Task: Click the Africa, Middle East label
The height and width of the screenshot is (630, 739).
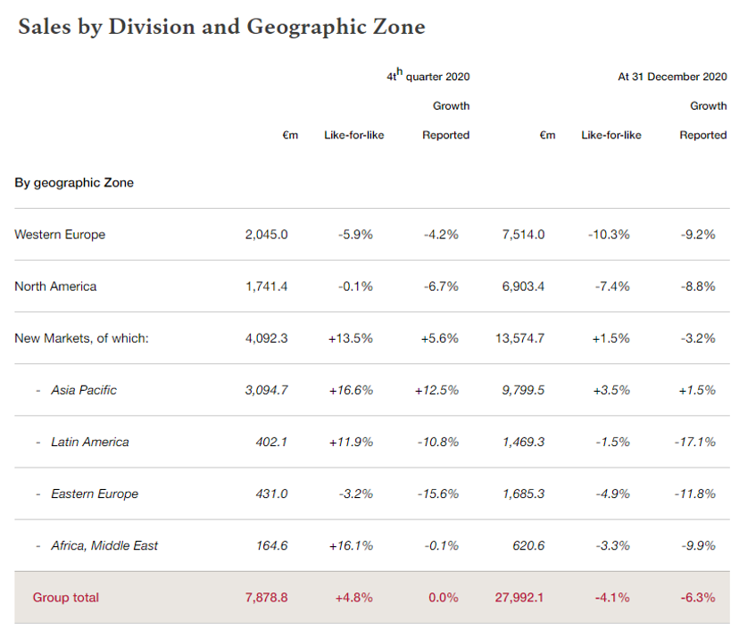Action: pyautogui.click(x=104, y=545)
